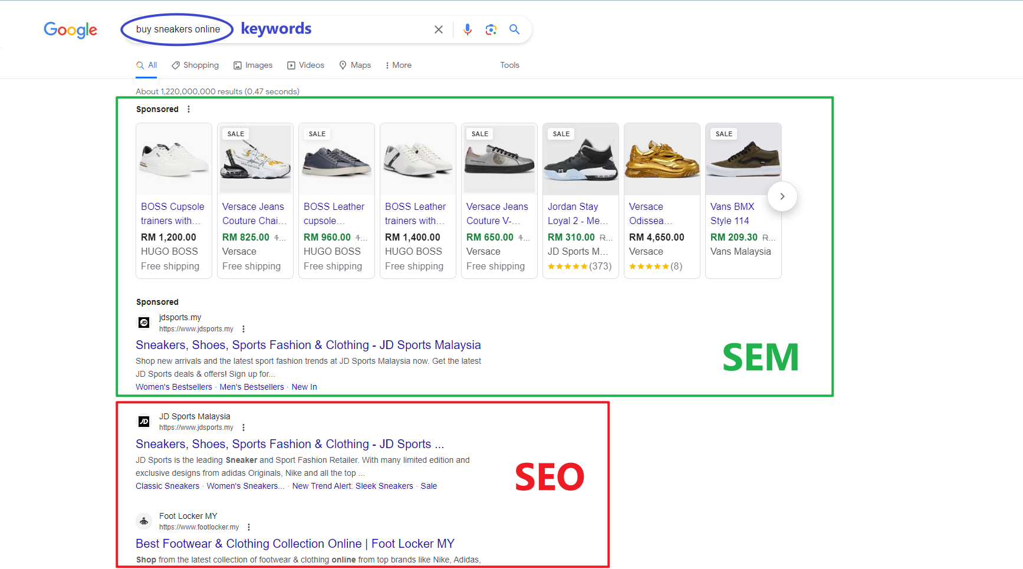1023x569 pixels.
Task: Open the Tools options
Action: pos(510,65)
